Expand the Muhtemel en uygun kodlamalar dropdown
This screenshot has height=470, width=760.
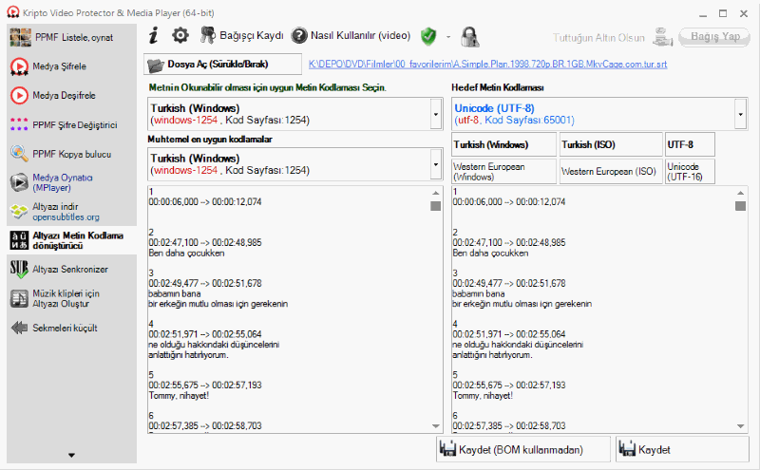pyautogui.click(x=436, y=163)
